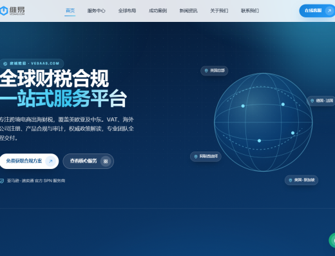Click the 查看核心服务 button

tap(88, 161)
